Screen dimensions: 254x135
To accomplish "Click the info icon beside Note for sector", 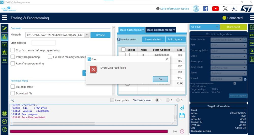I will 118,39.
